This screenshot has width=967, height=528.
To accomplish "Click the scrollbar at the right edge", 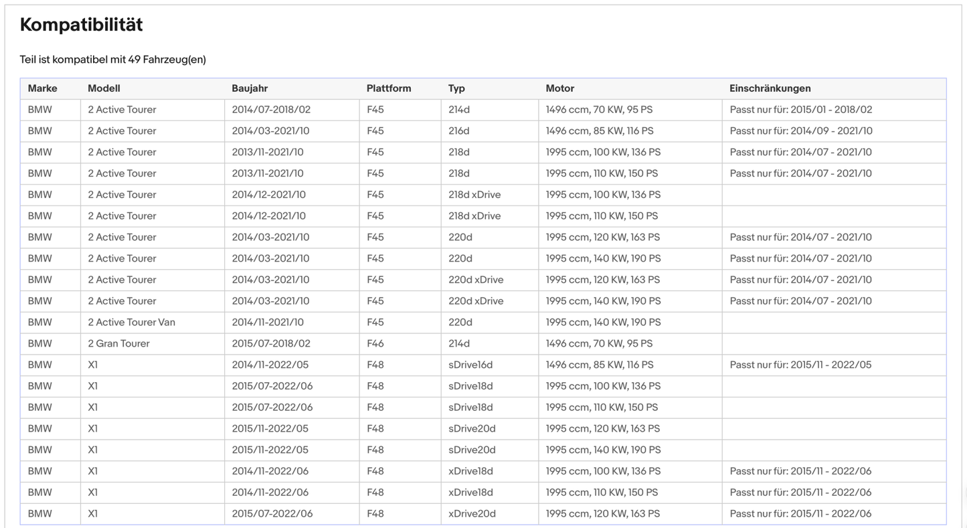I will coord(964,499).
